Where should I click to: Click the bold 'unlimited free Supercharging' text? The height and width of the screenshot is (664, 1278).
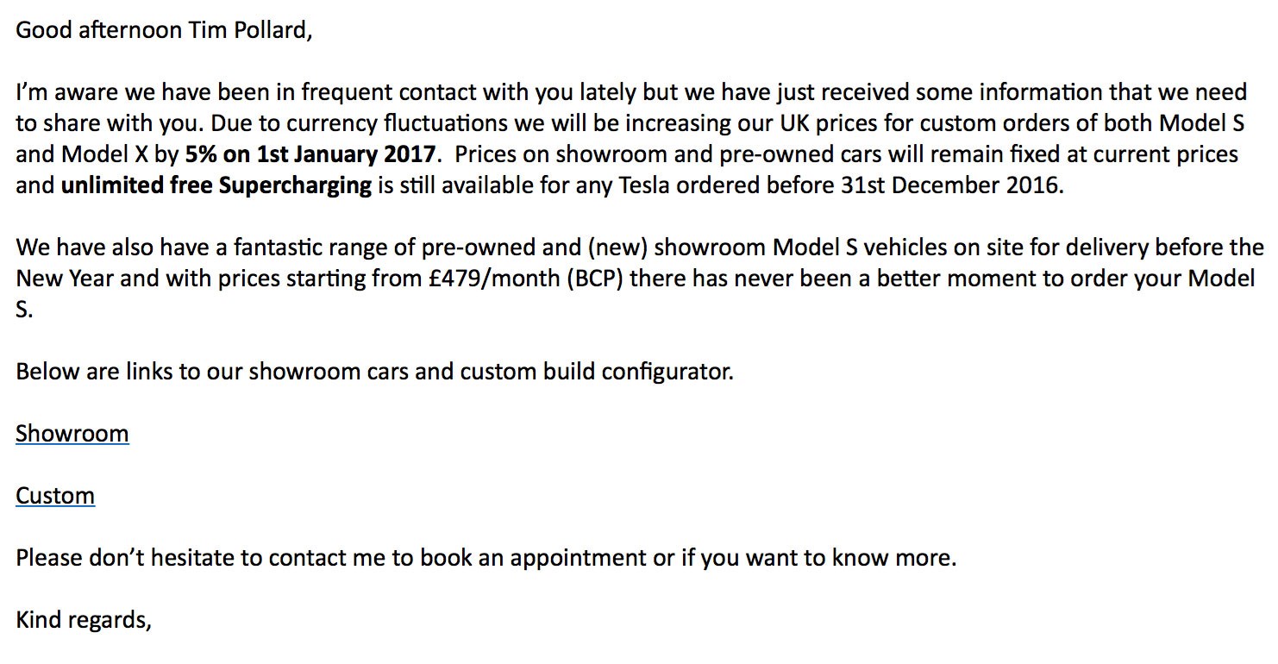216,185
